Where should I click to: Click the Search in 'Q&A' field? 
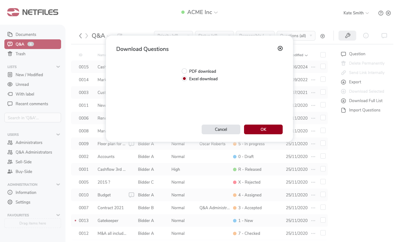(x=33, y=118)
